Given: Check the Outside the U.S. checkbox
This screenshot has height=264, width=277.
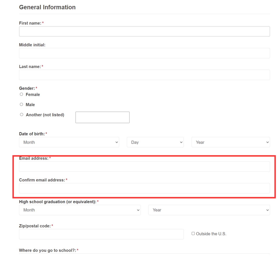Looking at the screenshot, I should (193, 234).
